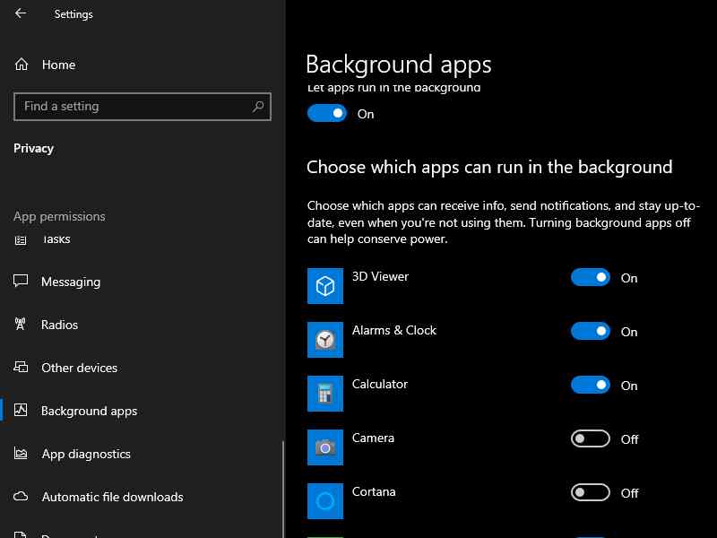The image size is (717, 538).
Task: Click the Alarms & Clock app icon
Action: point(325,340)
